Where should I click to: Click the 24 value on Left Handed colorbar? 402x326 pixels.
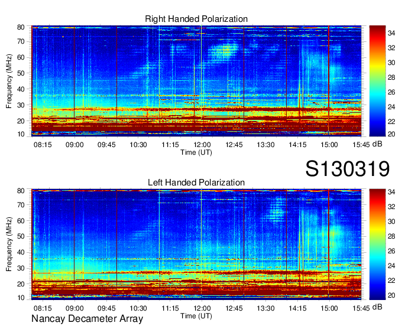tap(391, 266)
